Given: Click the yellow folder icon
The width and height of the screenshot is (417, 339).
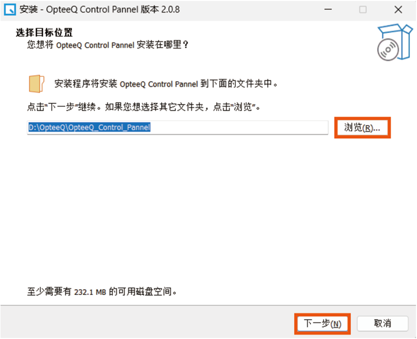Looking at the screenshot, I should click(x=36, y=83).
